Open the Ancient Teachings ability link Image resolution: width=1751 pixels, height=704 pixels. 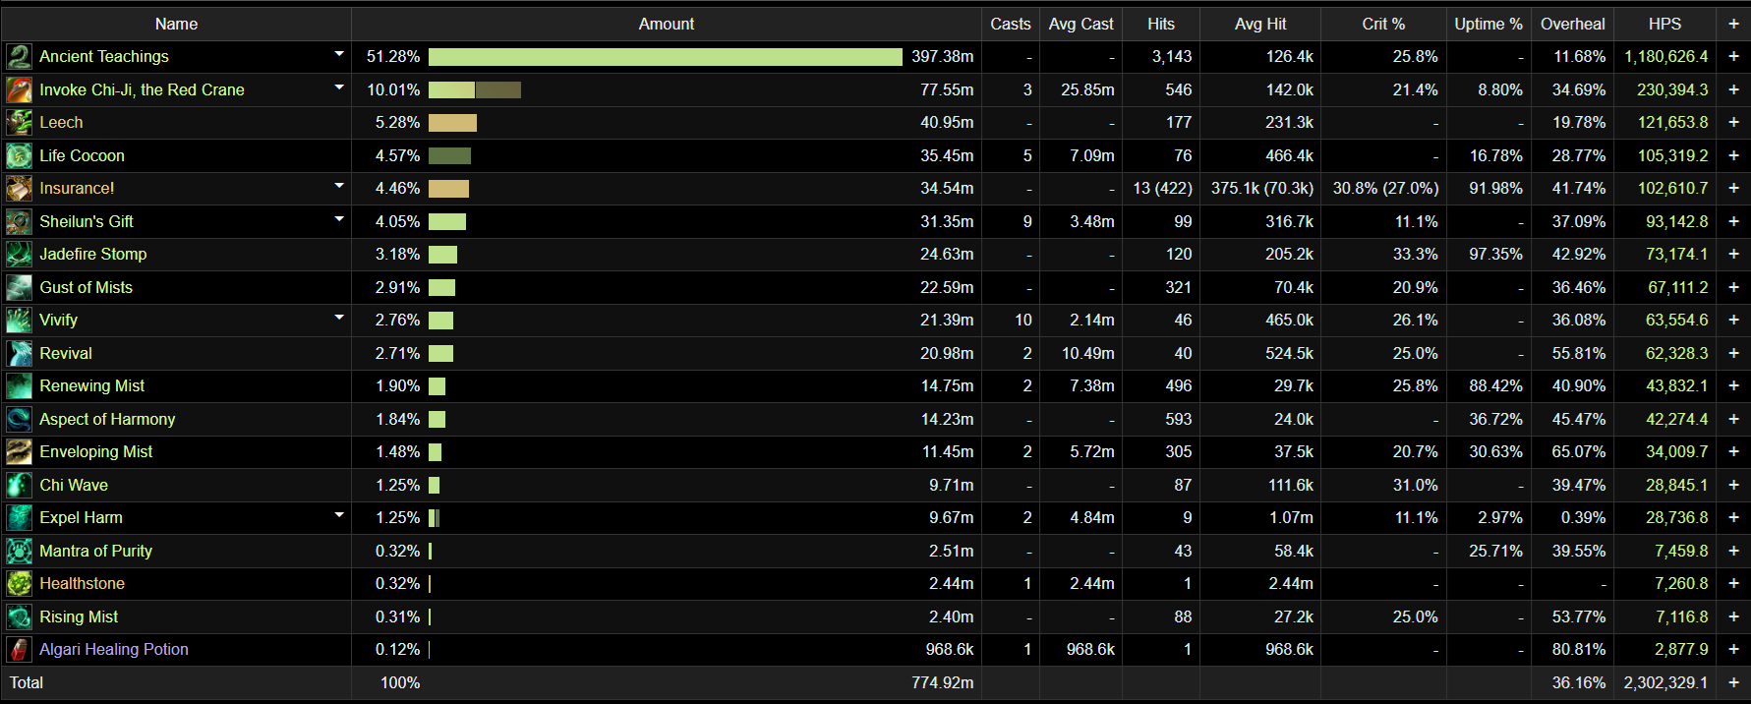(x=104, y=57)
